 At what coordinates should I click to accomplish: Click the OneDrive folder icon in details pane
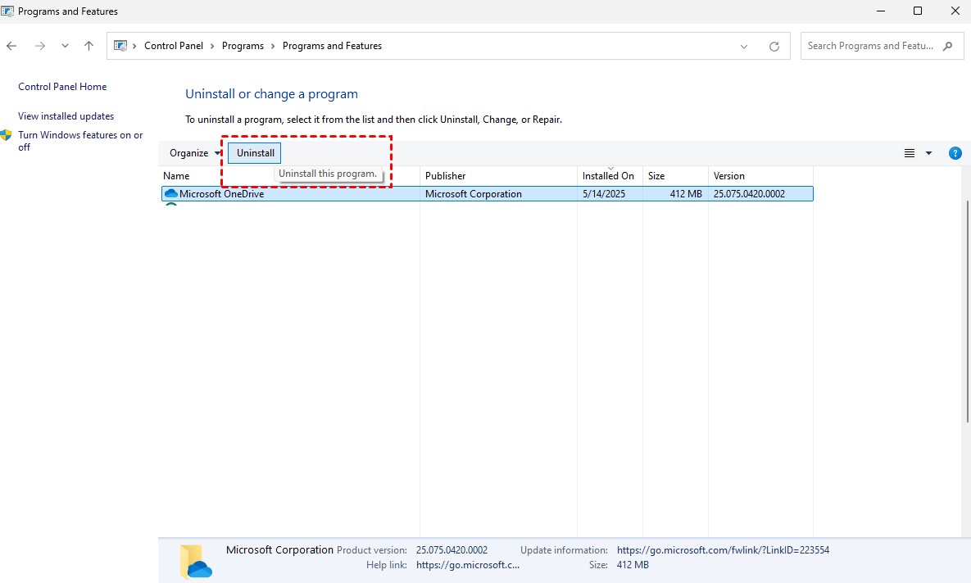tap(196, 561)
